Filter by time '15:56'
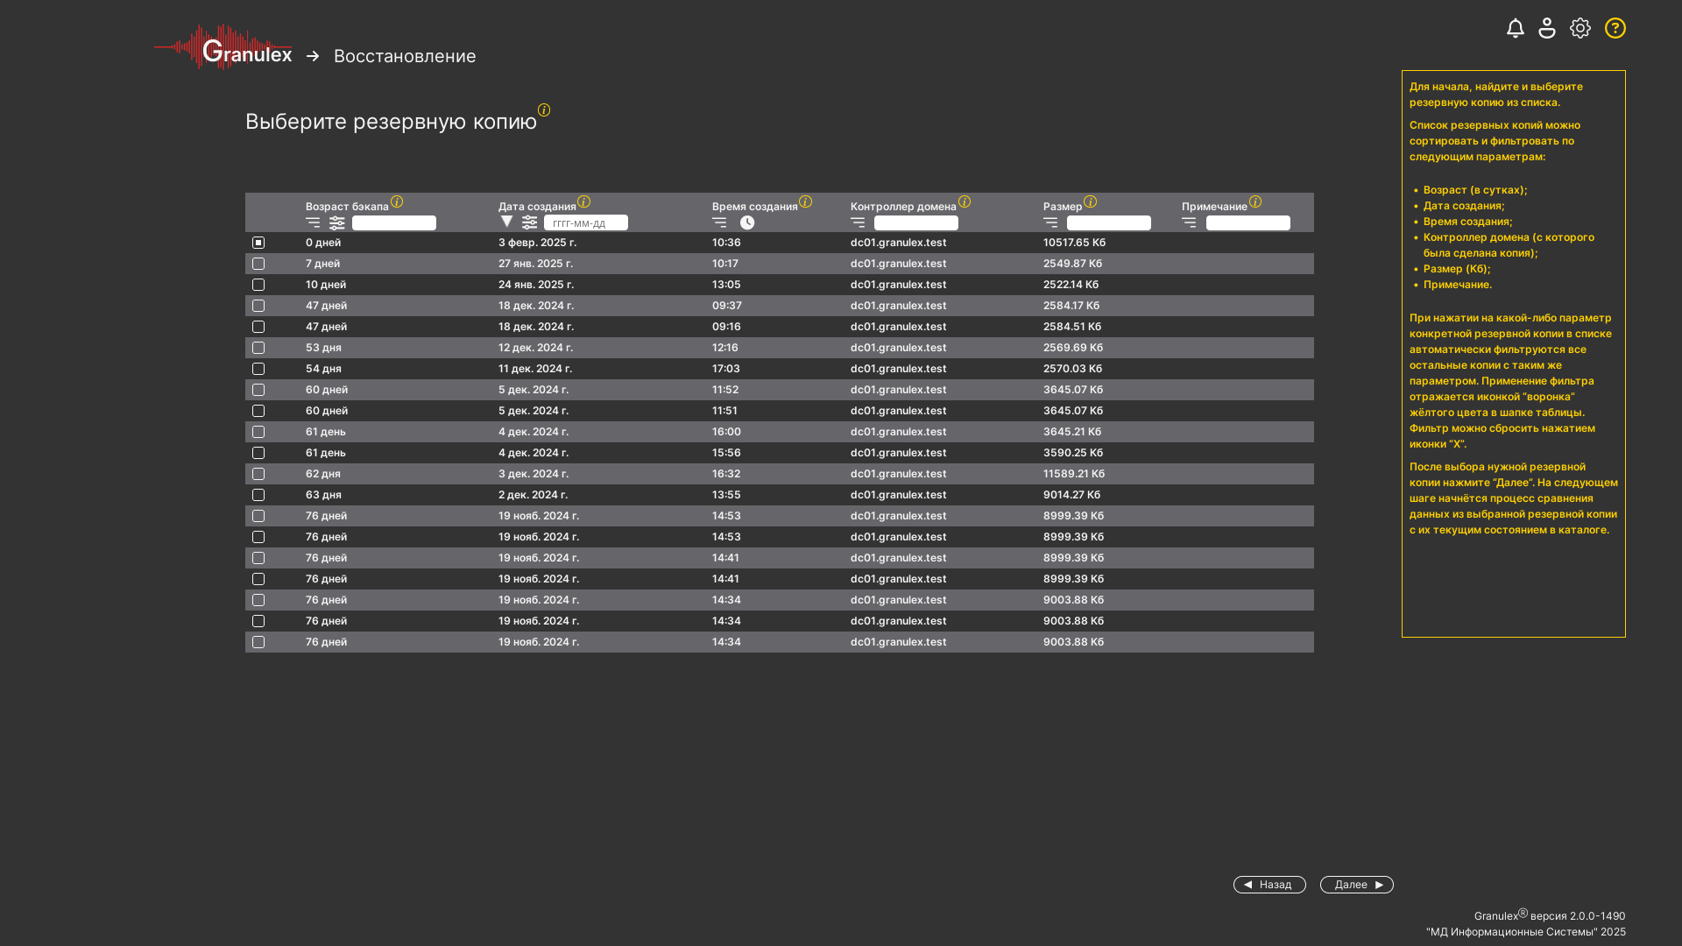 click(726, 453)
